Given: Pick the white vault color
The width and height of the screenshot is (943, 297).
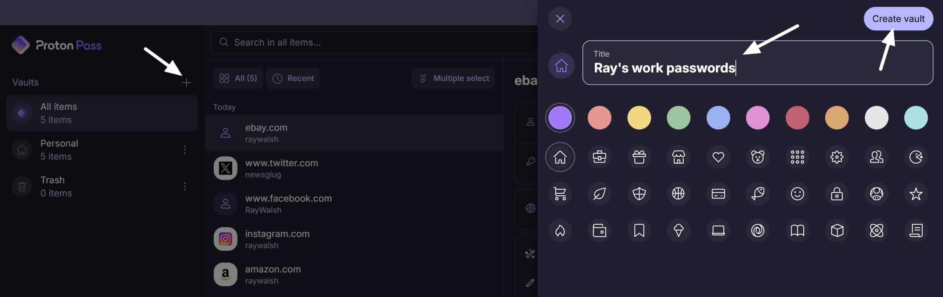Looking at the screenshot, I should [877, 118].
